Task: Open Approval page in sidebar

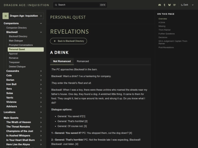Action: click(x=13, y=54)
